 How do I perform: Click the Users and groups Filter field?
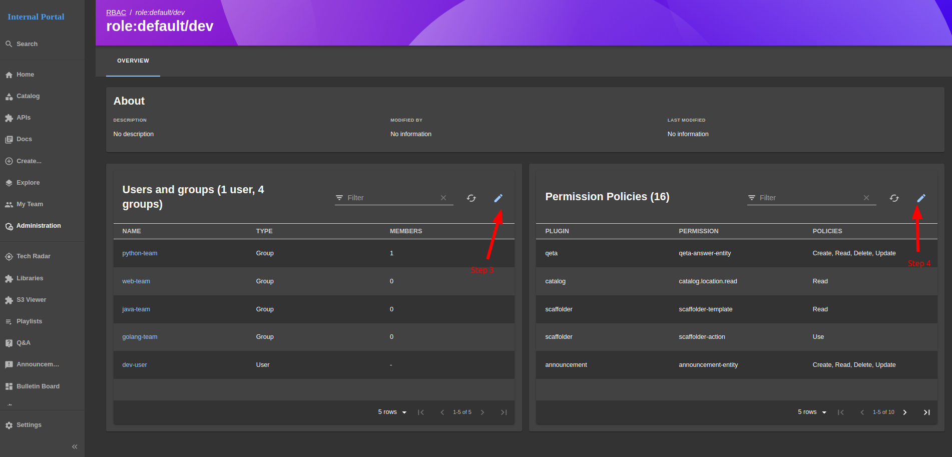pos(390,198)
